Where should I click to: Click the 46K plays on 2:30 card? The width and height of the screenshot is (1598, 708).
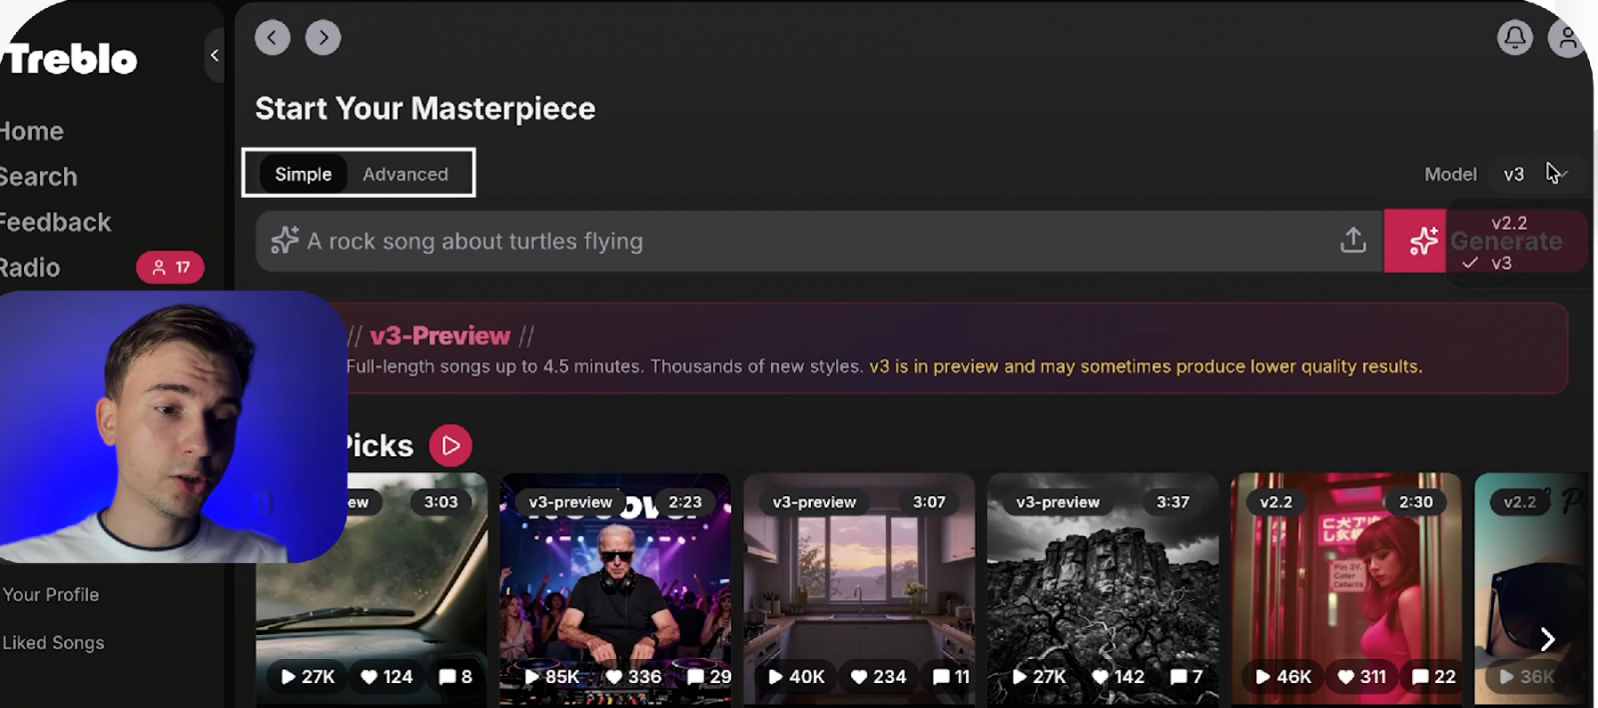coord(1283,676)
